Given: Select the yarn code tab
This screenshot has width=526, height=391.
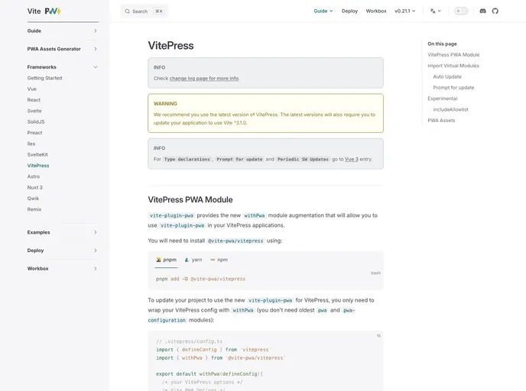Looking at the screenshot, I should click(x=193, y=260).
